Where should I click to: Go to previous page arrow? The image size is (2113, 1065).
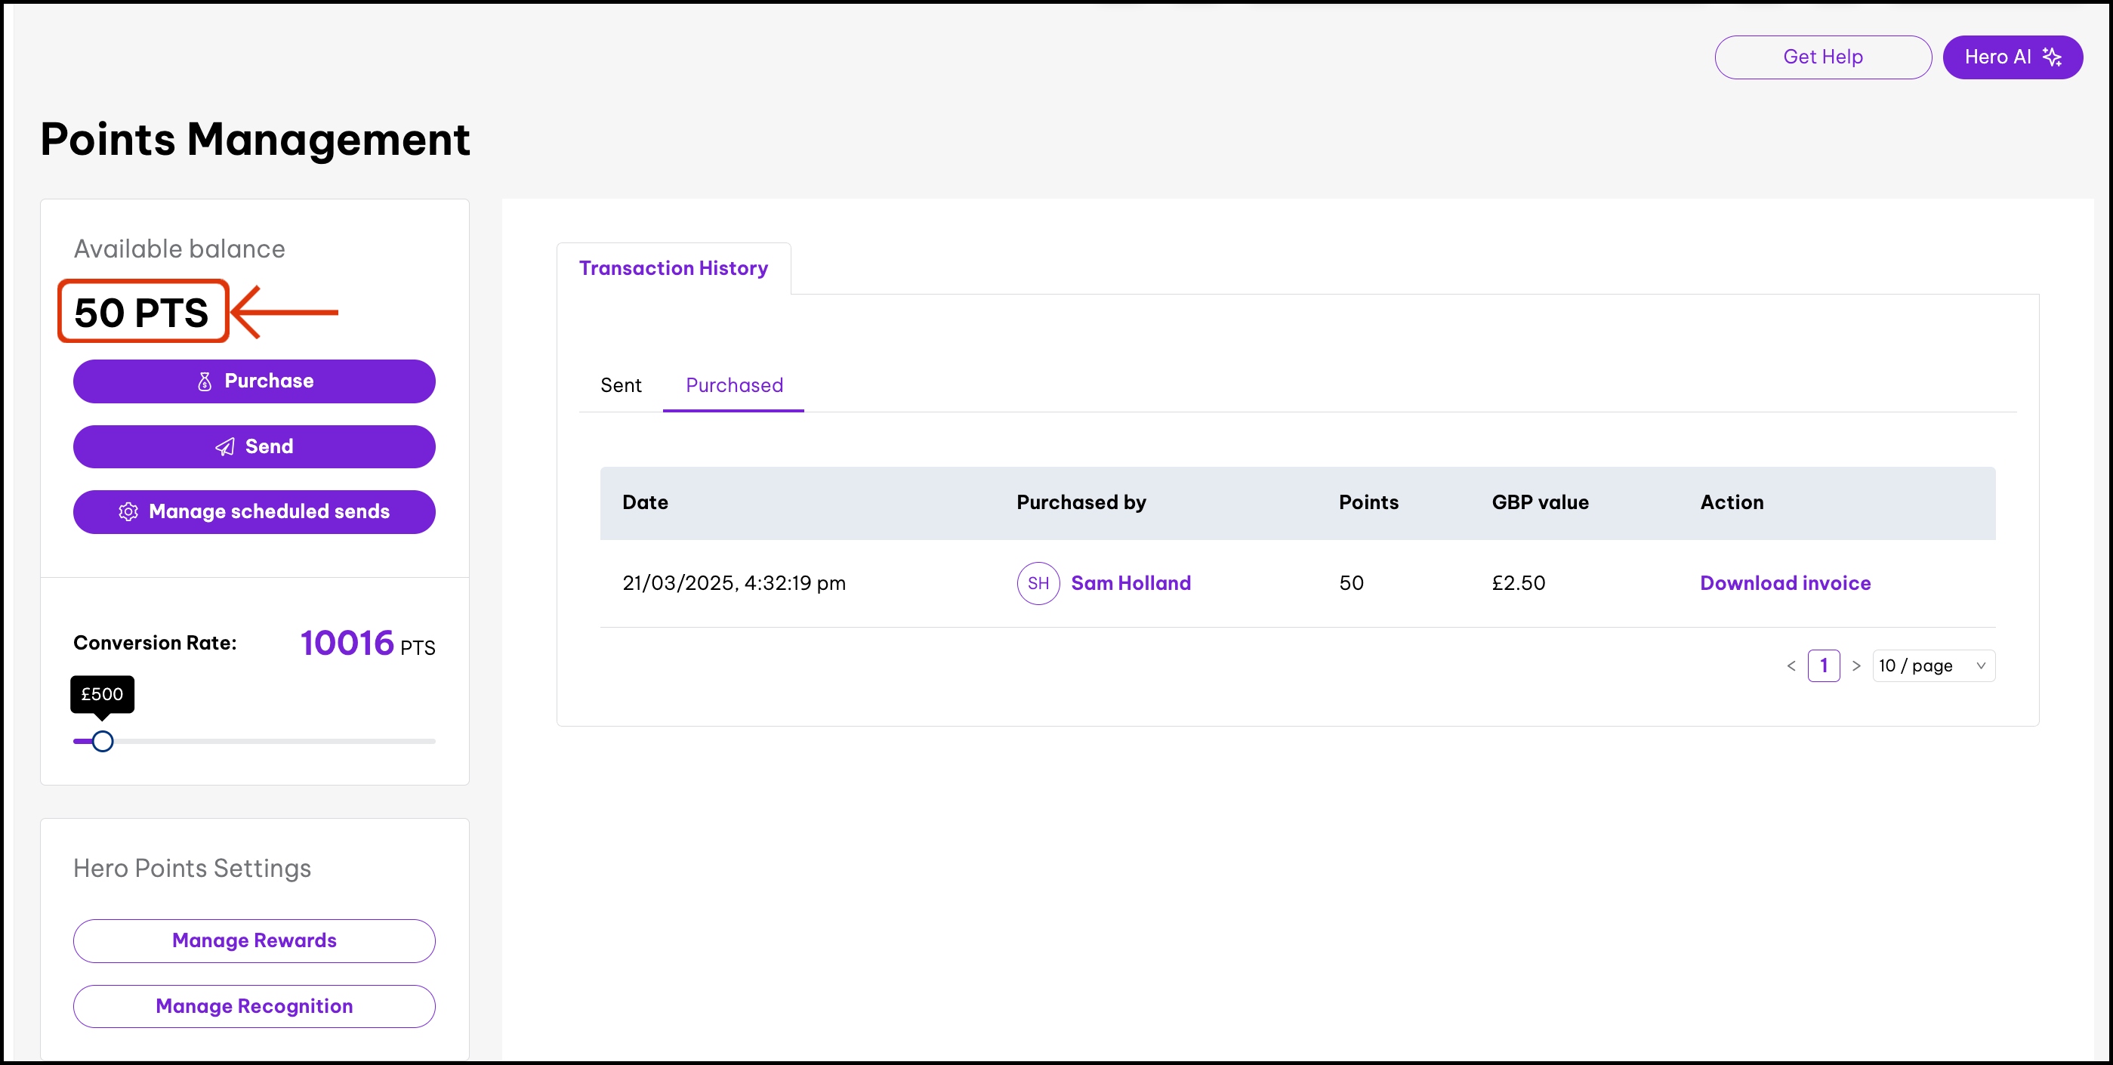click(x=1791, y=665)
